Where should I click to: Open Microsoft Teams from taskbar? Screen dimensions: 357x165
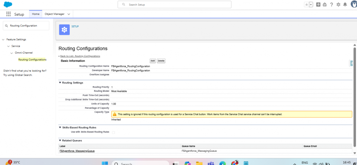211,163
